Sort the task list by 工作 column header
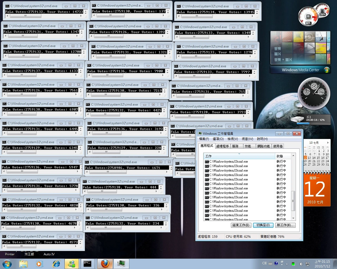The image size is (337, 269). 239,156
